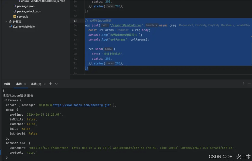Close the 本地 terminal tab
The width and height of the screenshot is (252, 161).
pos(25,84)
